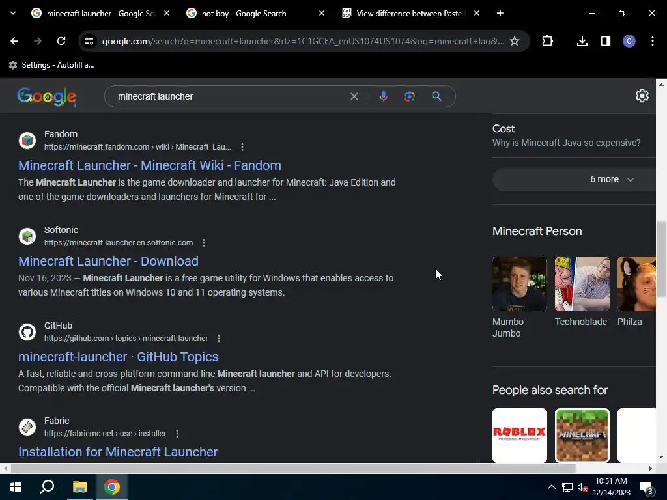Open the muted volume tray icon
Viewport: 667px width, 500px height.
(583, 487)
